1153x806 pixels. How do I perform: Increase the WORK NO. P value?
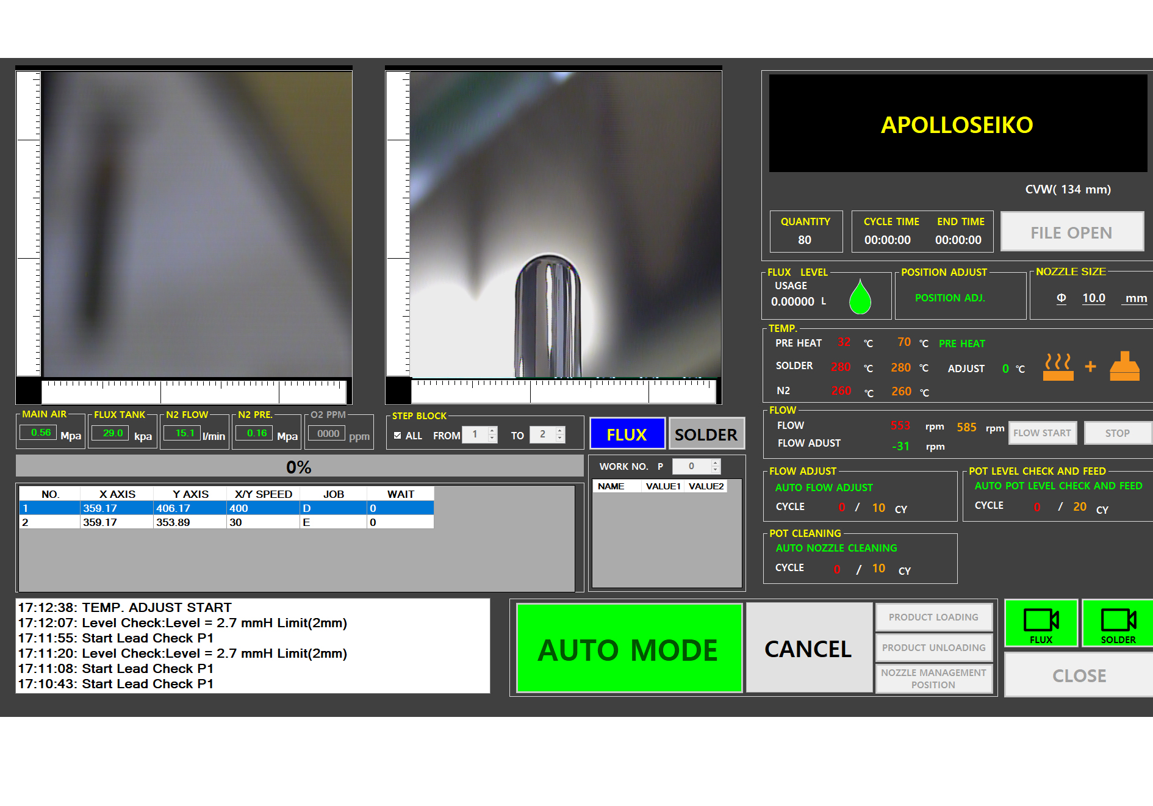pos(716,462)
